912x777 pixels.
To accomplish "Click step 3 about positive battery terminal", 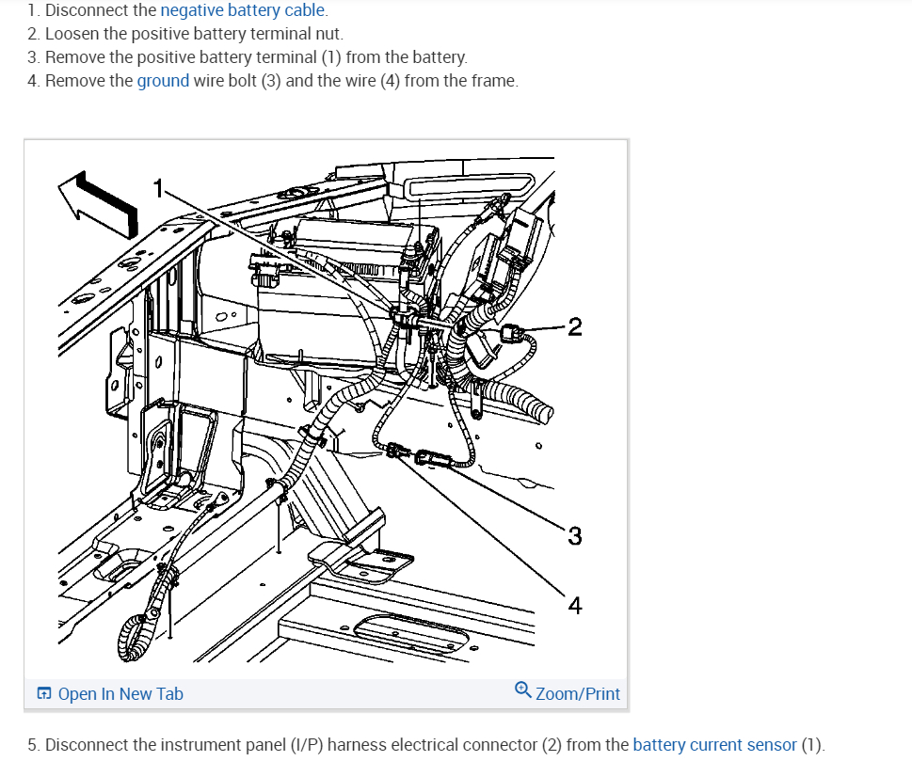I will coord(248,57).
